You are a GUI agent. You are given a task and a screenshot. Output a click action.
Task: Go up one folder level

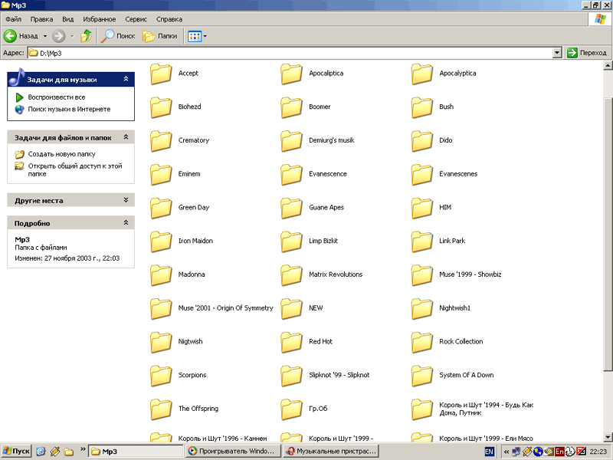(x=87, y=36)
